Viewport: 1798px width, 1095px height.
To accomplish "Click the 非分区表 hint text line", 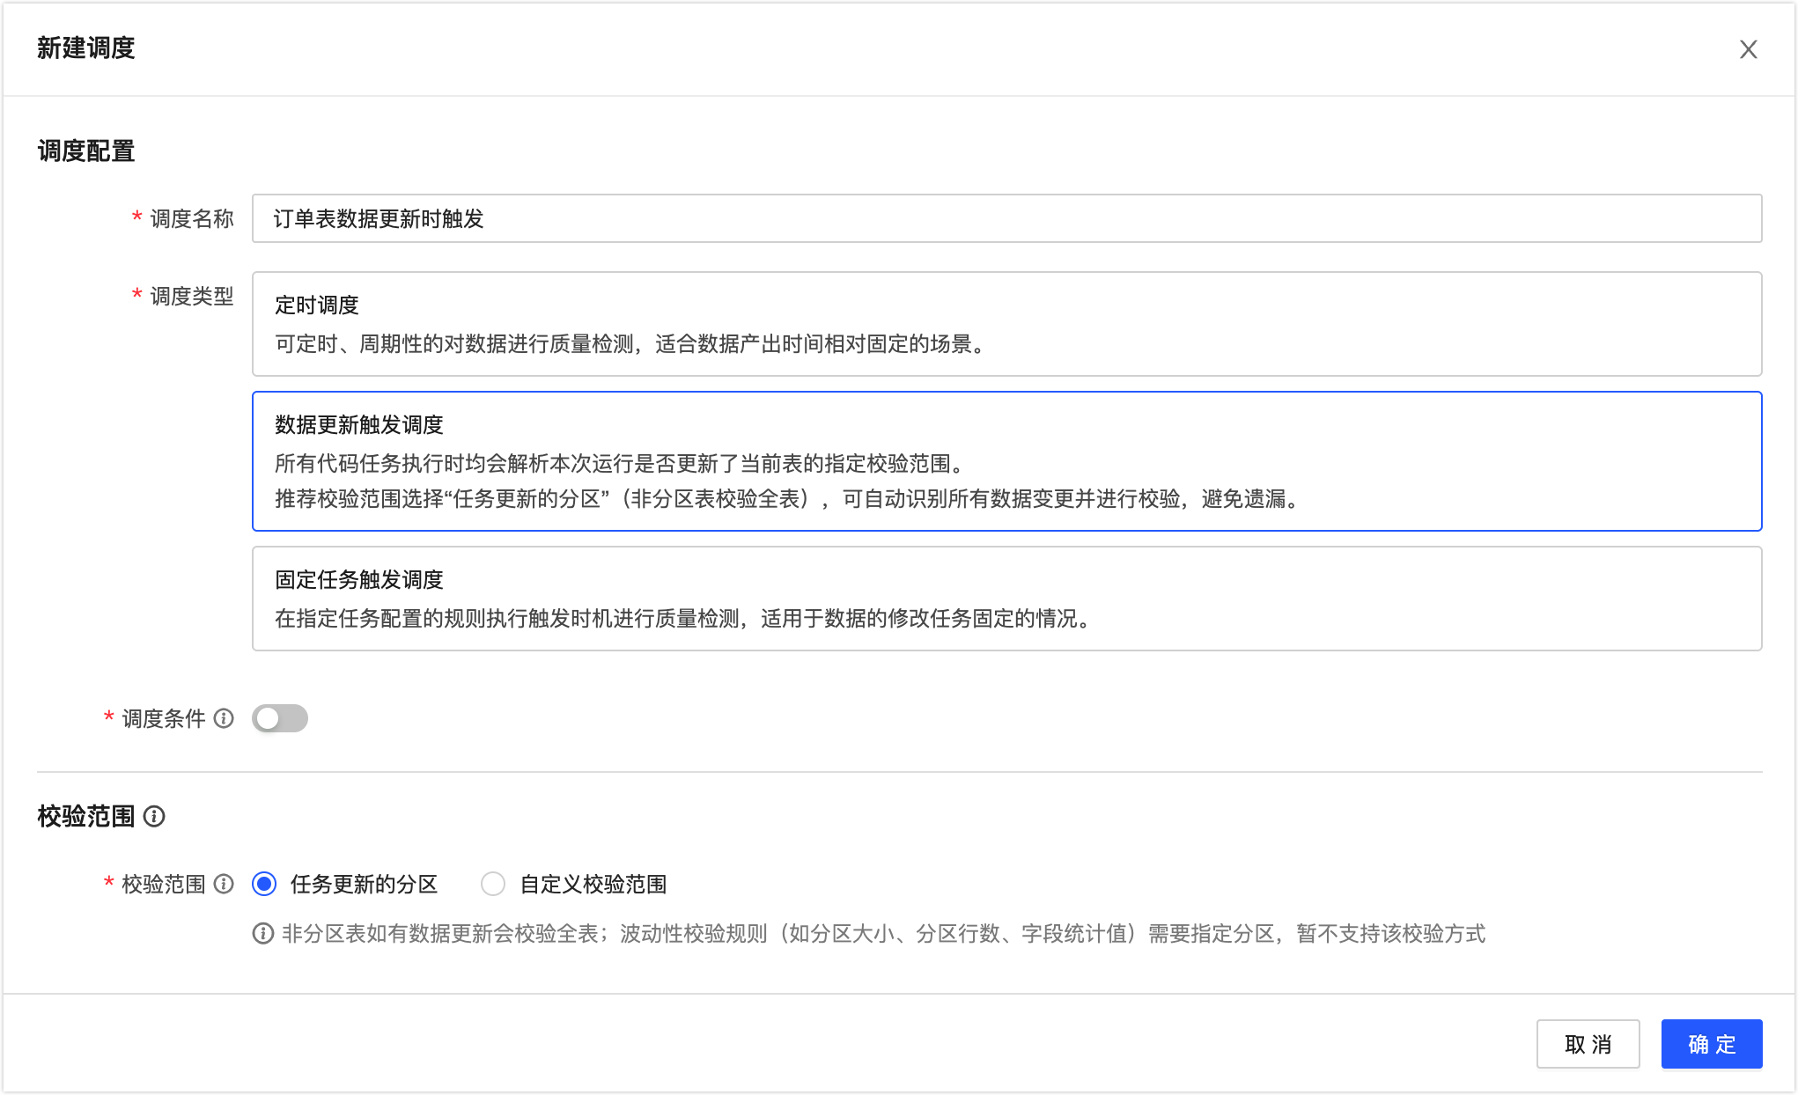I will (x=883, y=933).
